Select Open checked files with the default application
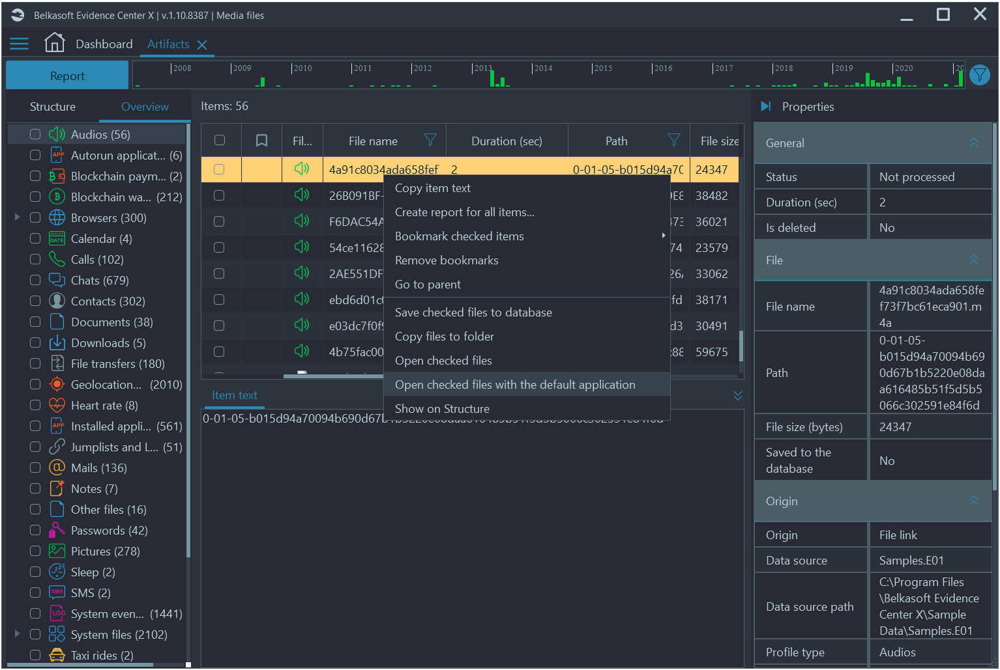Screen dimensions: 1000x670 pyautogui.click(x=527, y=384)
